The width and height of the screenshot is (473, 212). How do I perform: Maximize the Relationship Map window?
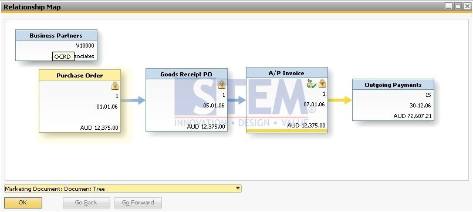tap(458, 6)
